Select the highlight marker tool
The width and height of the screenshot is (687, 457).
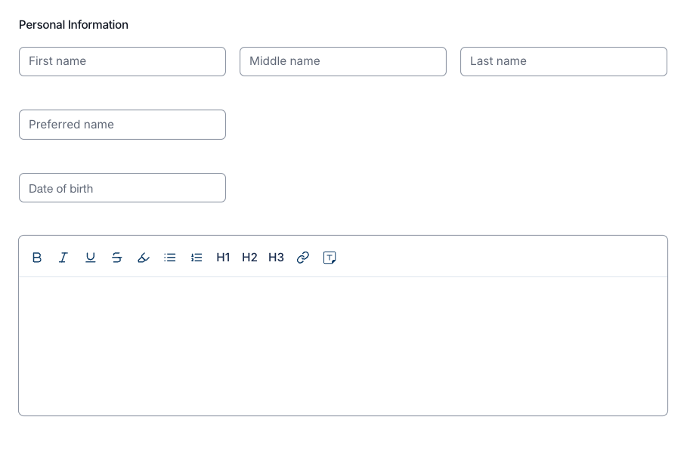(144, 258)
